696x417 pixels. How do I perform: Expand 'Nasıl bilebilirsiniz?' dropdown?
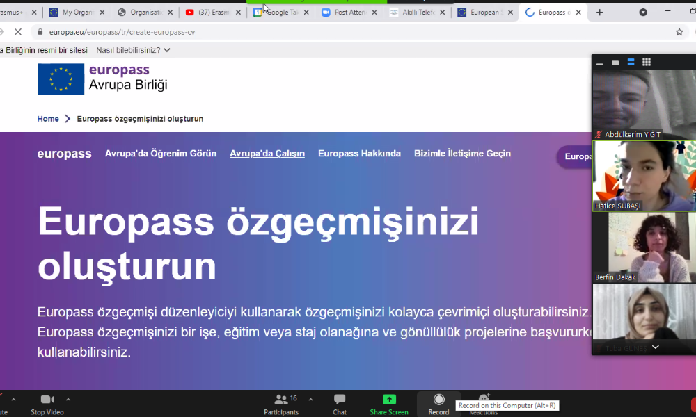pos(133,50)
